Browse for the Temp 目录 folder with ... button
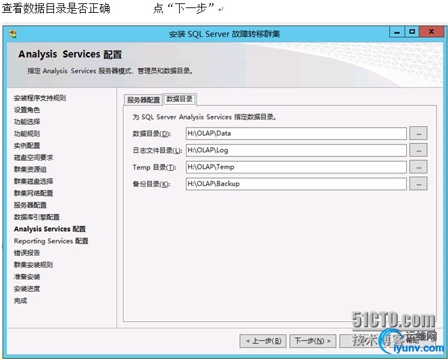This screenshot has height=359, width=448. 418,167
